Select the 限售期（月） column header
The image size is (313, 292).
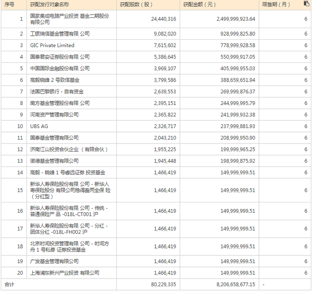coord(285,5)
